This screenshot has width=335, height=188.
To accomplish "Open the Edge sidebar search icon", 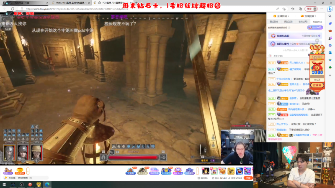I will [330, 16].
